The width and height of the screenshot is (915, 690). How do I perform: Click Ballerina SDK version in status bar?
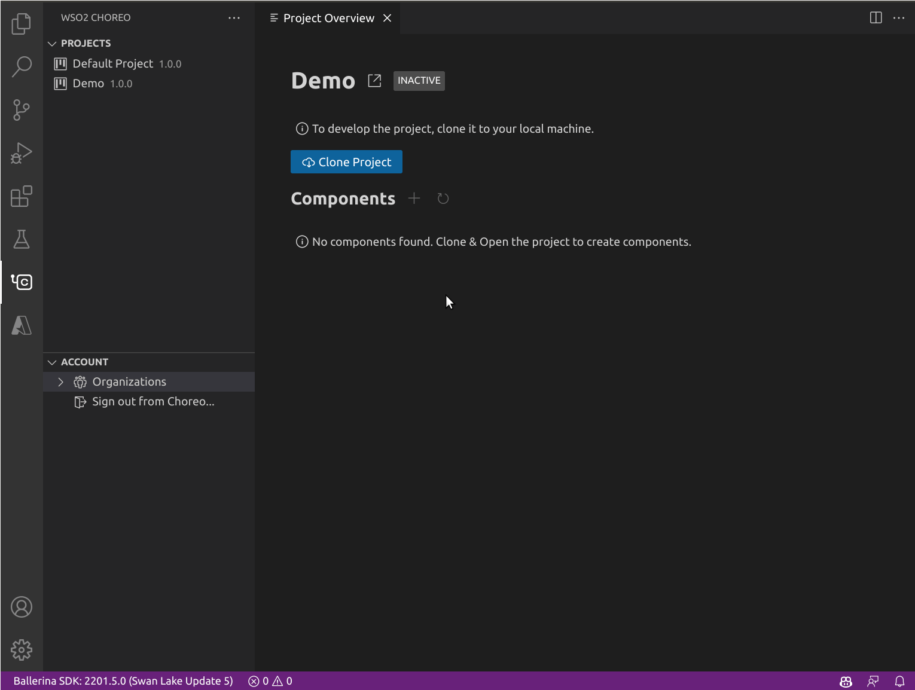click(123, 681)
